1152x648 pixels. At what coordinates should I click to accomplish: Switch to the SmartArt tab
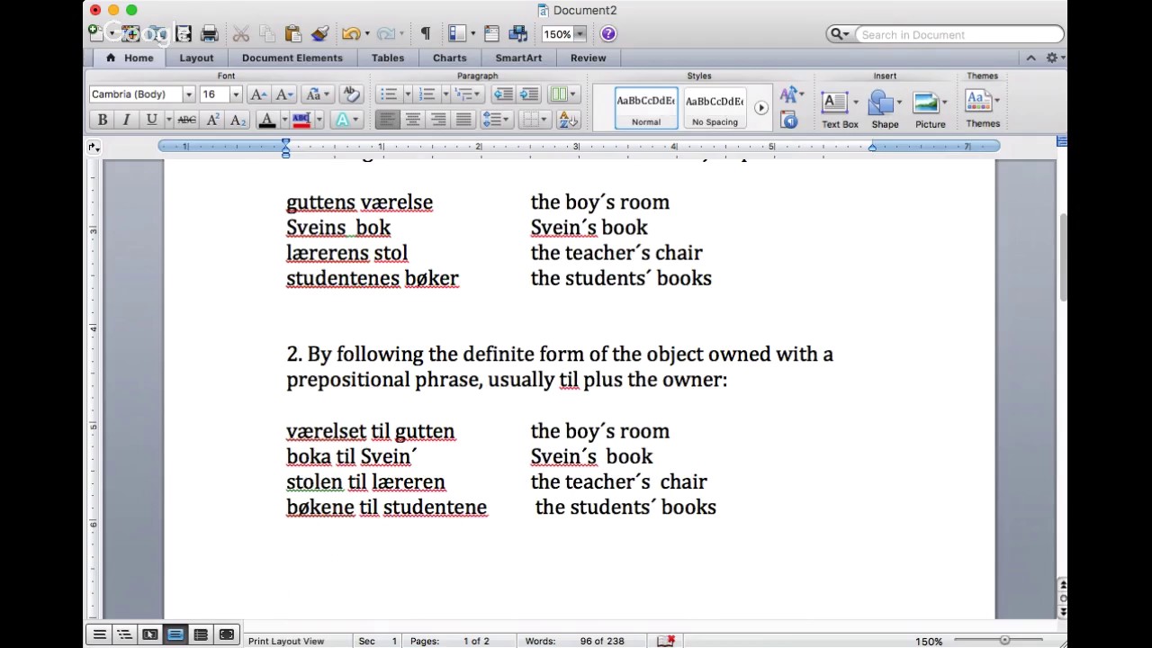(x=518, y=58)
